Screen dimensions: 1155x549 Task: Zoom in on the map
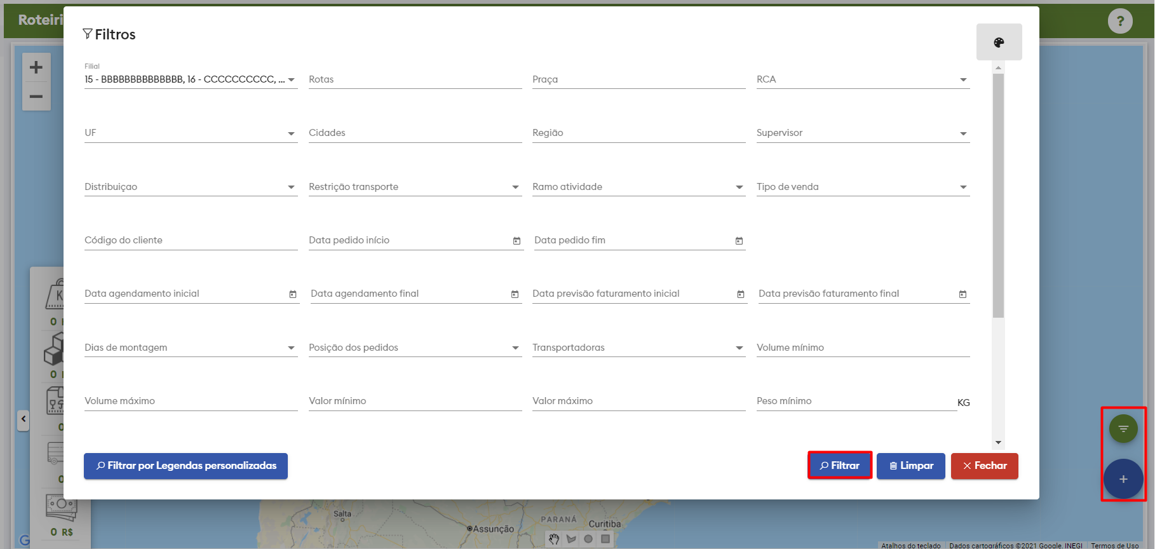[x=36, y=67]
